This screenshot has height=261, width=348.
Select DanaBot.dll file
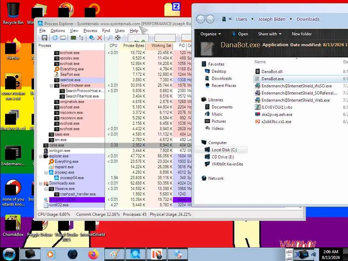click(x=272, y=71)
